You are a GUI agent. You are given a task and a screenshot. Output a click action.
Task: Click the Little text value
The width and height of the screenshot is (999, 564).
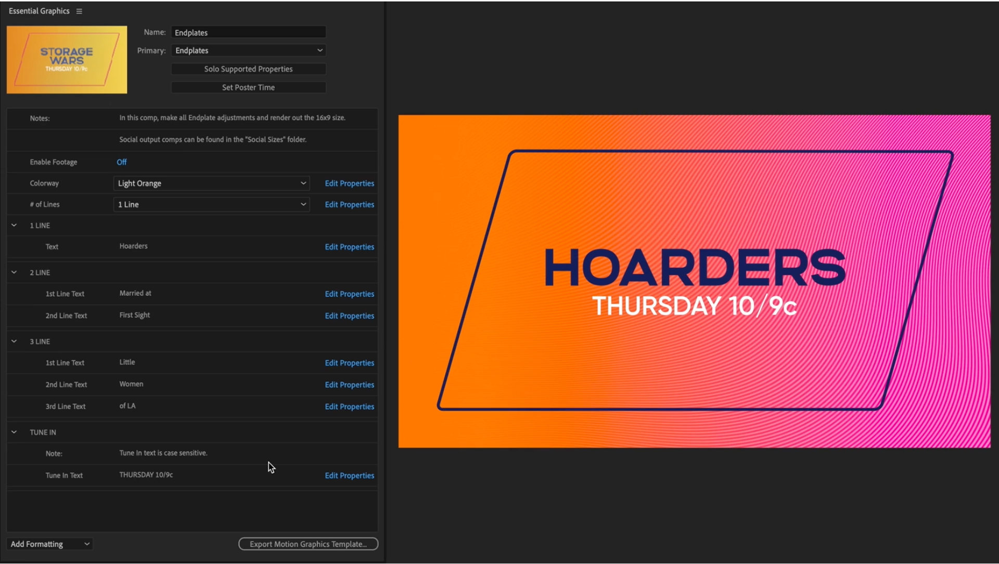pos(127,362)
